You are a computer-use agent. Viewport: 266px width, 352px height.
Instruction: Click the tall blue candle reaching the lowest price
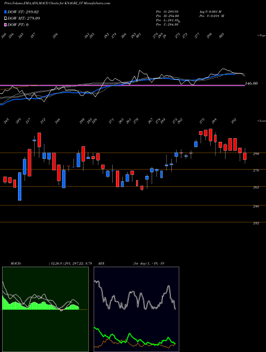pos(20,186)
